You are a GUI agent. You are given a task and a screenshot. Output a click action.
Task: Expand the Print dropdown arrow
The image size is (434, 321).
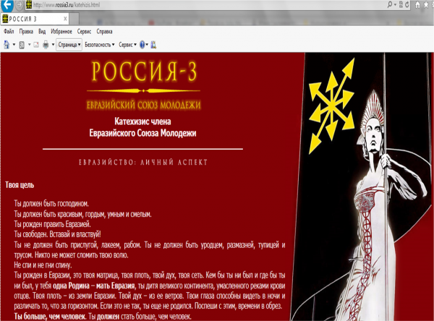[x=53, y=45]
